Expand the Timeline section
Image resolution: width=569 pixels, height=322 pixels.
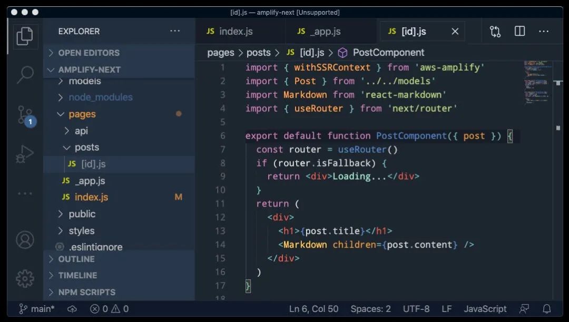point(119,276)
